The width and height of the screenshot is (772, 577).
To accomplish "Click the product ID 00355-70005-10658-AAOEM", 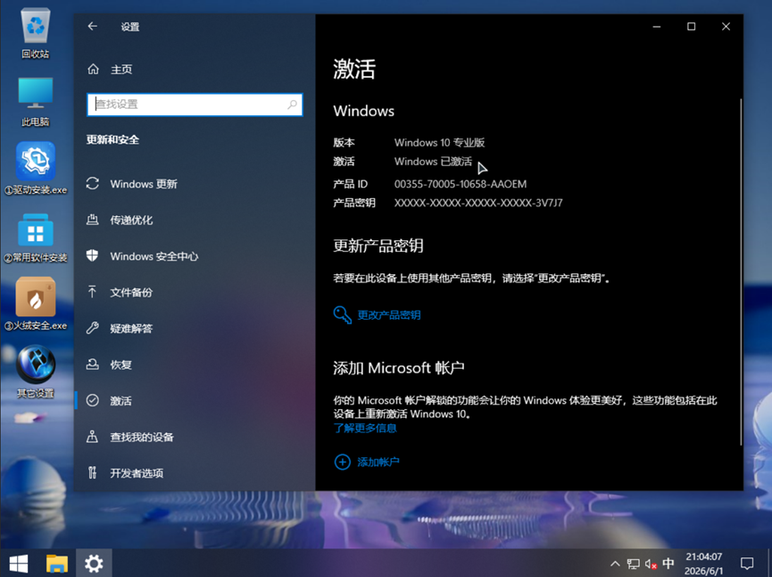I will [x=461, y=184].
